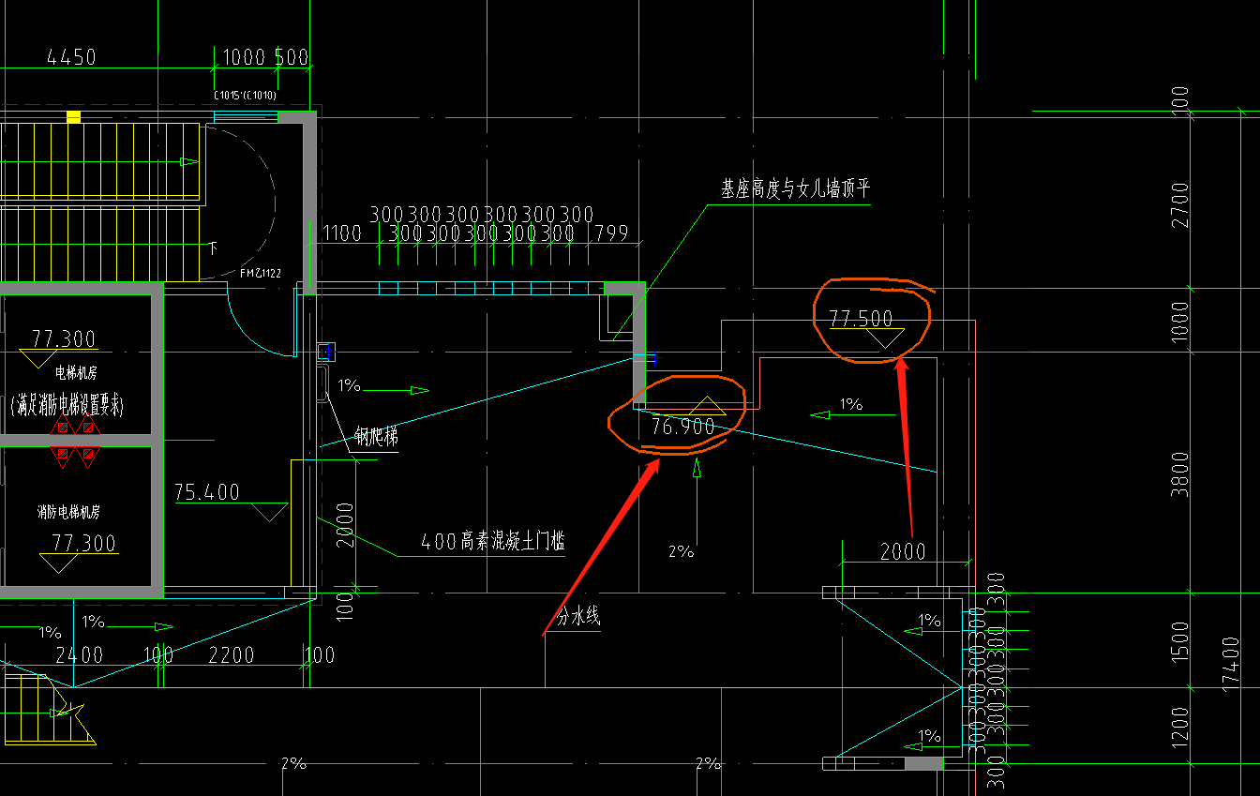Select the 500 dimension at top
Image resolution: width=1260 pixels, height=796 pixels.
click(x=292, y=57)
